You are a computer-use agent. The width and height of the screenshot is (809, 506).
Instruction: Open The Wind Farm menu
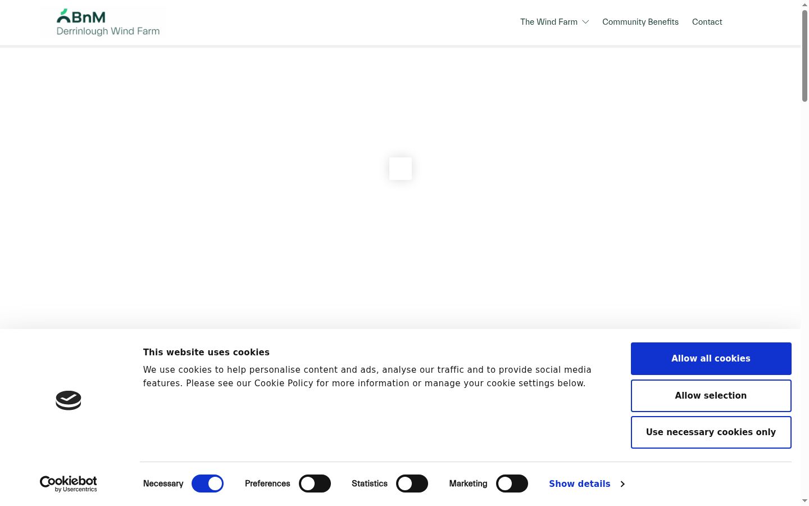click(x=549, y=22)
